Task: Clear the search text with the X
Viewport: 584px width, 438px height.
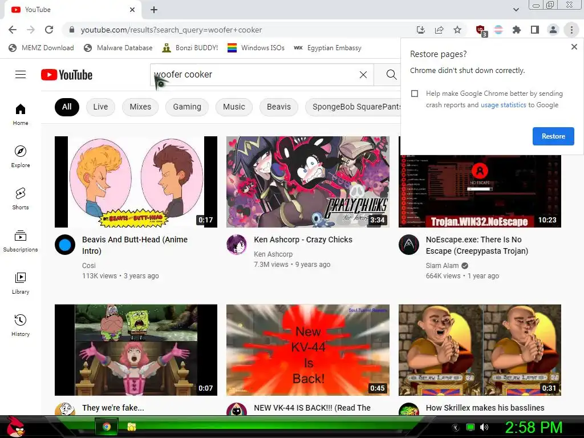Action: [363, 75]
